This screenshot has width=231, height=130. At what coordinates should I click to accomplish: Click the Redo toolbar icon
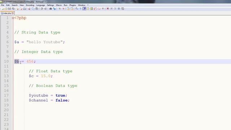pyautogui.click(x=46, y=9)
